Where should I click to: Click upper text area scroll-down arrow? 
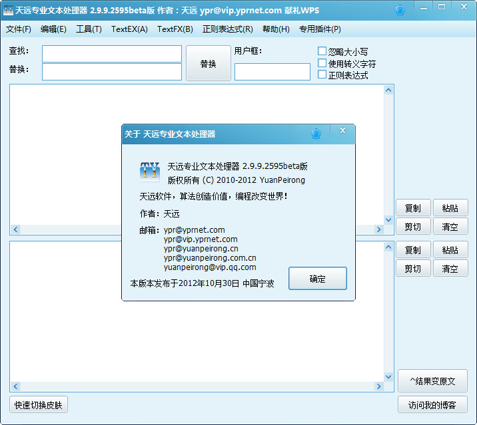(x=388, y=219)
